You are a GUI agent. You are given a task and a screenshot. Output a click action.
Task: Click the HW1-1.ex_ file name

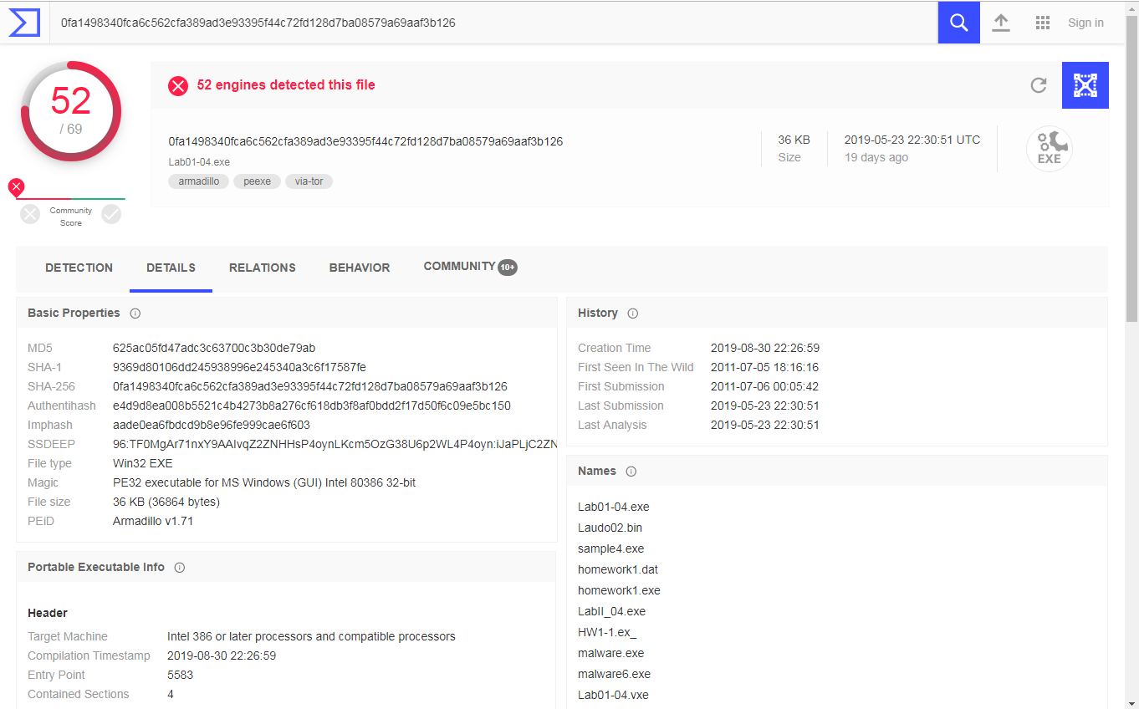pos(607,632)
